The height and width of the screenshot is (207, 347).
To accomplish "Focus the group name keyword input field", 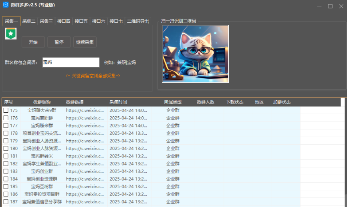I will 71,62.
